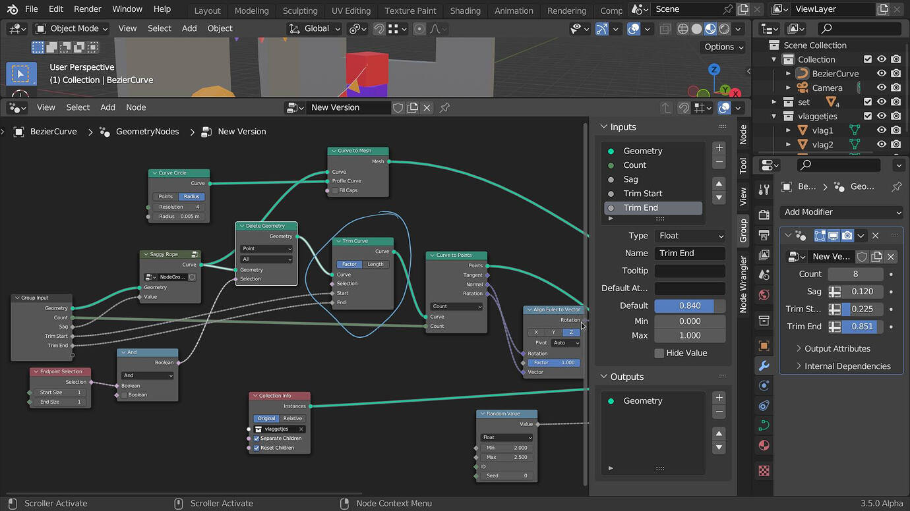Open the Object properties tab icon
The width and height of the screenshot is (910, 511).
pyautogui.click(x=764, y=346)
